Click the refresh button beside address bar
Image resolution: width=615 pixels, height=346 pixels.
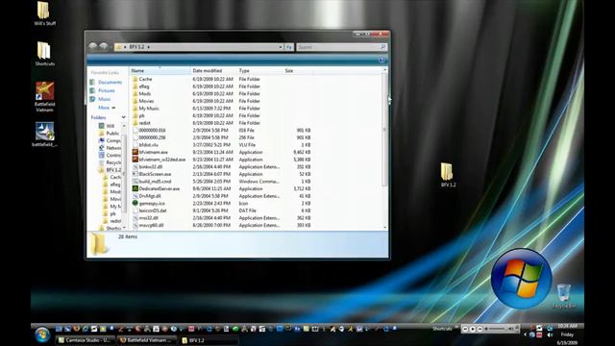(289, 47)
